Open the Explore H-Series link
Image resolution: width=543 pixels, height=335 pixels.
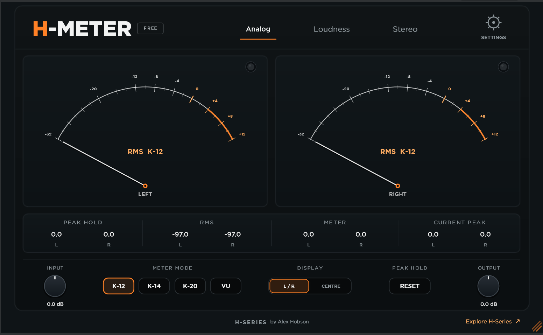pos(493,321)
